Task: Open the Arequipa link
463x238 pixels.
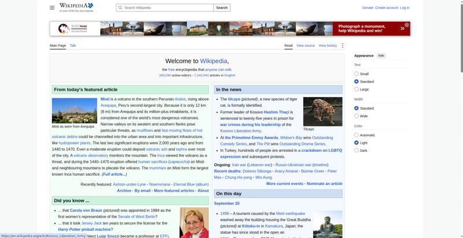Action: pyautogui.click(x=108, y=106)
